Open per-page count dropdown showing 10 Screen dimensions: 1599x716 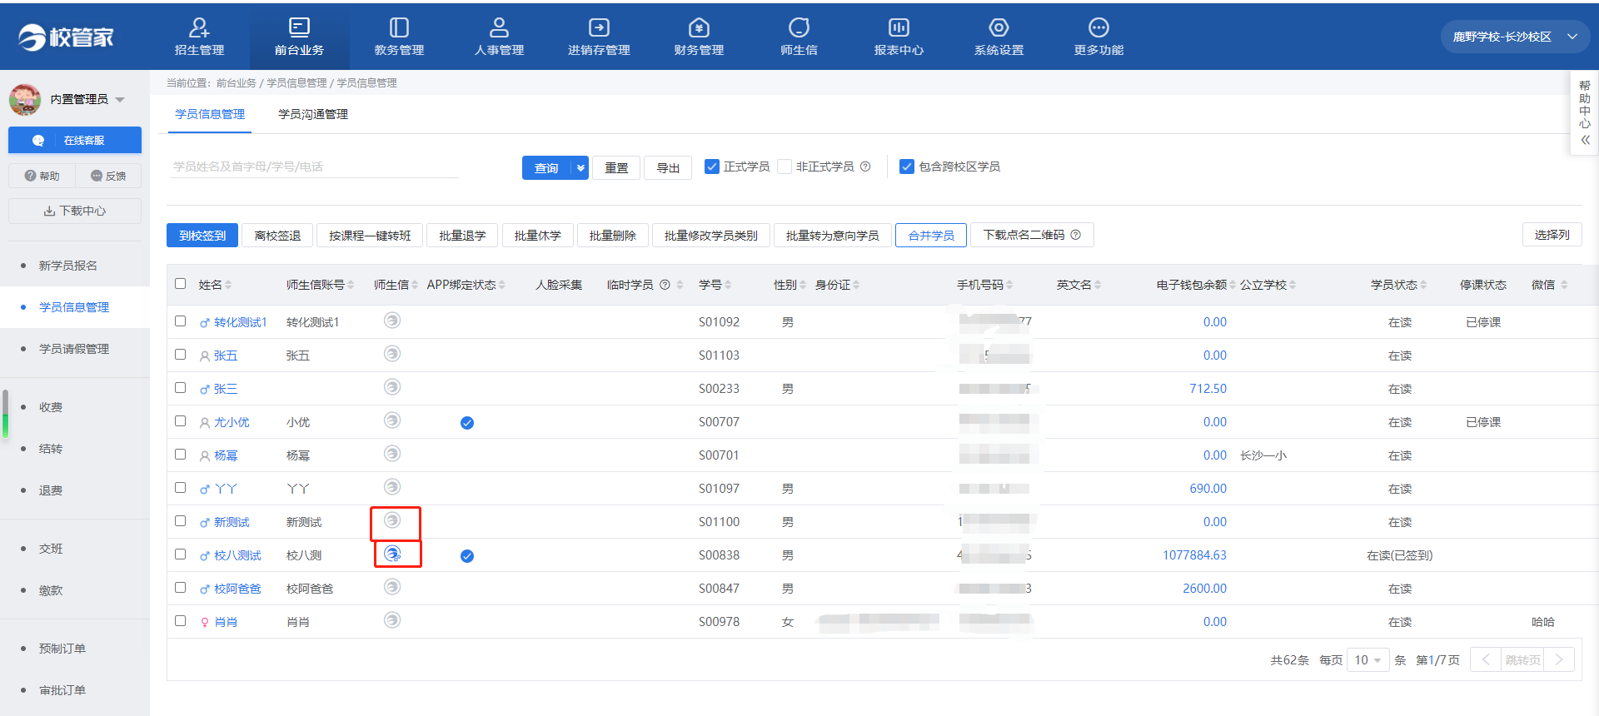point(1368,659)
